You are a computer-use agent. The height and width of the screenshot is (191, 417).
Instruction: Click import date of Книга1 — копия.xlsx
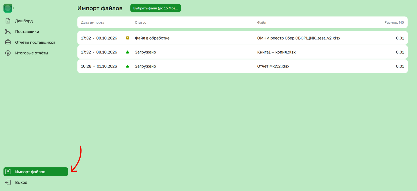(99, 52)
